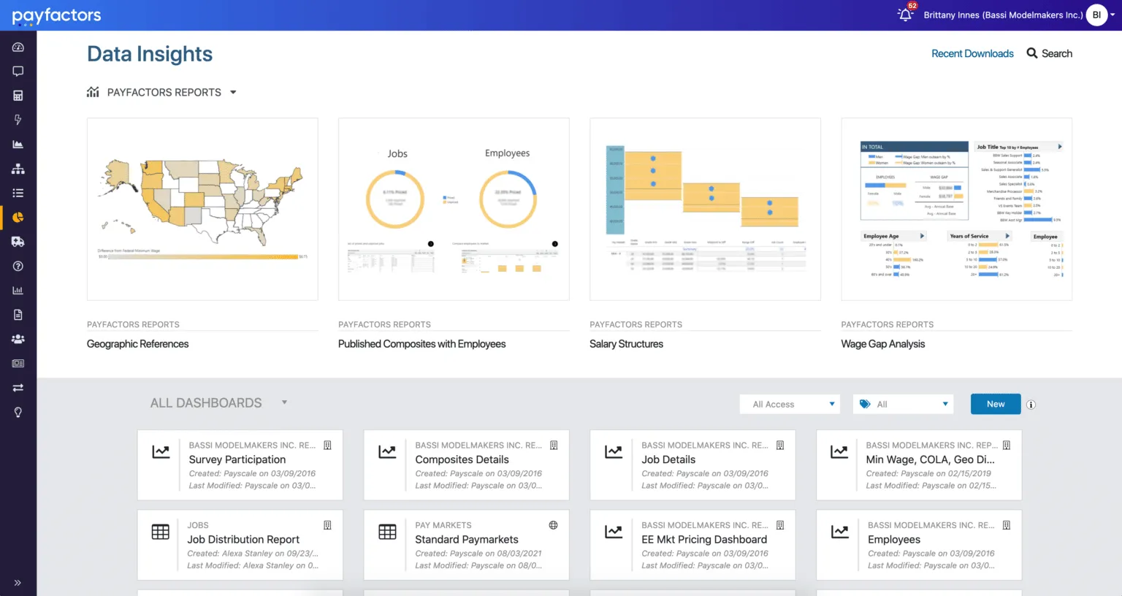The image size is (1122, 596).
Task: Open the bar chart sidebar icon
Action: (x=18, y=291)
